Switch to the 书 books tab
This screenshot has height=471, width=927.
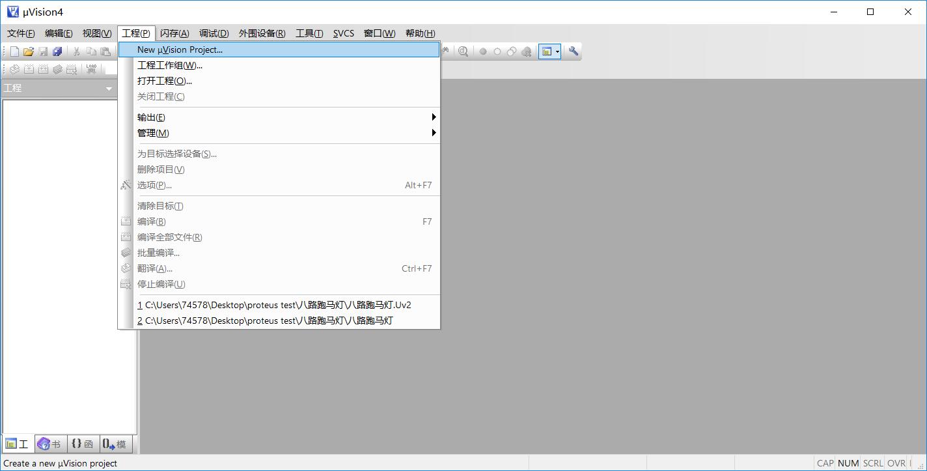pos(50,444)
